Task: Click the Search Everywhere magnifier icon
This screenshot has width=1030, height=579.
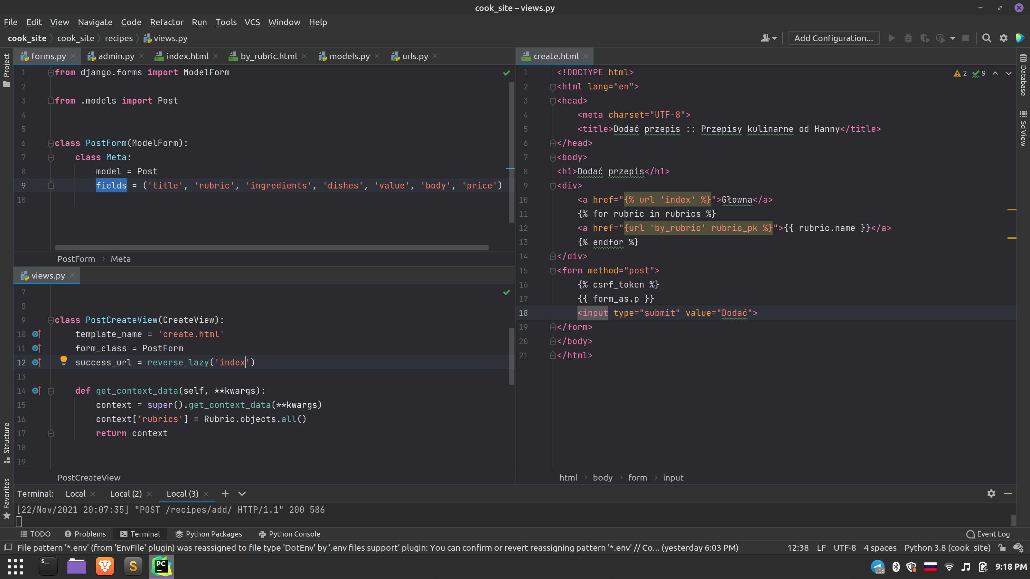Action: tap(987, 38)
